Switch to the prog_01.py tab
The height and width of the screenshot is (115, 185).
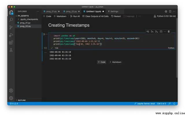[51, 12]
